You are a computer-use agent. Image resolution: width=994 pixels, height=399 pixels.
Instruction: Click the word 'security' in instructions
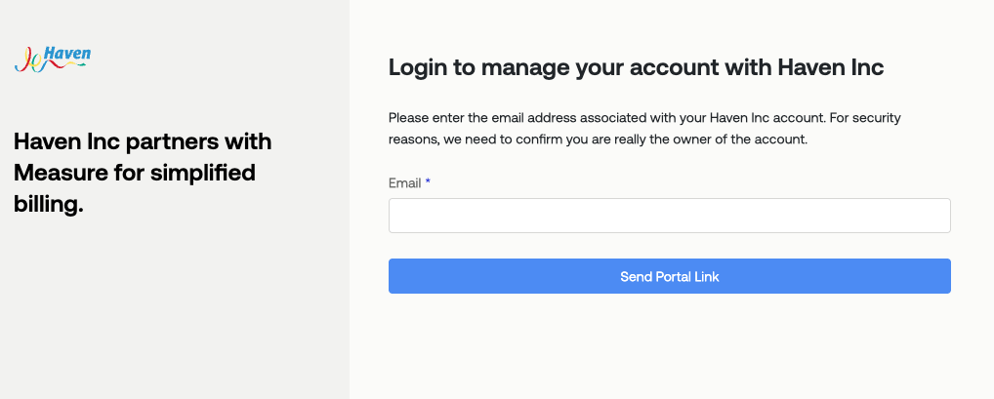[x=876, y=118]
